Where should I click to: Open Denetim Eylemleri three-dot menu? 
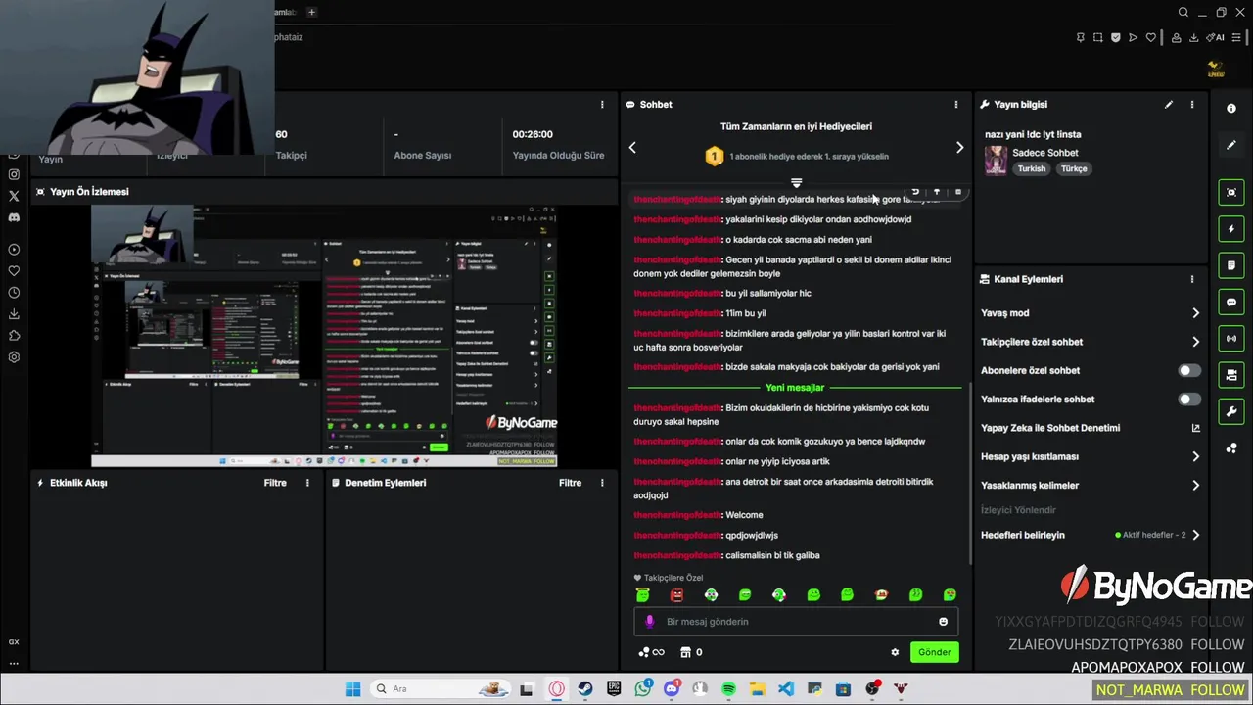point(602,483)
